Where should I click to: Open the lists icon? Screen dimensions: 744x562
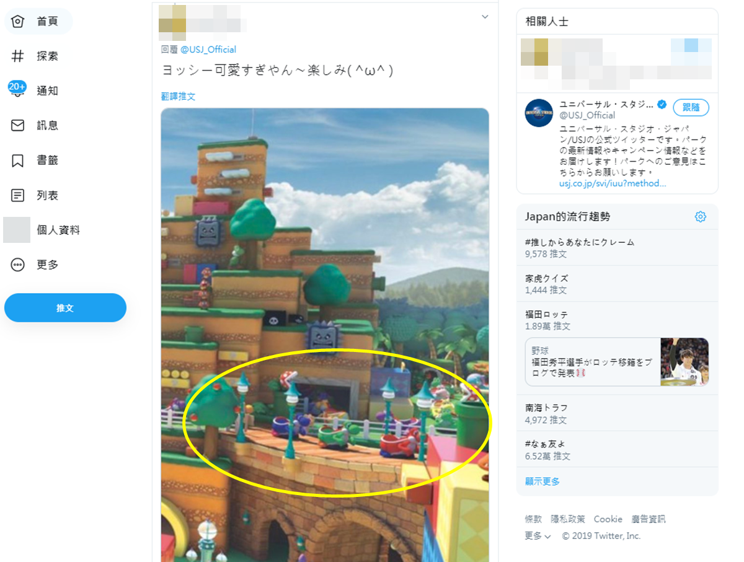(x=18, y=195)
